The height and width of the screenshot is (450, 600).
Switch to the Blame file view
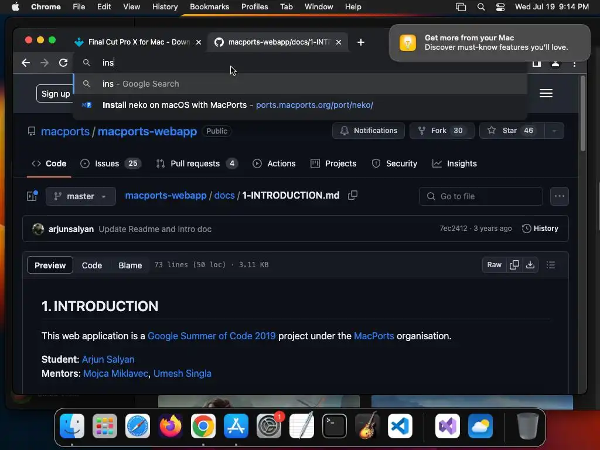coord(130,265)
